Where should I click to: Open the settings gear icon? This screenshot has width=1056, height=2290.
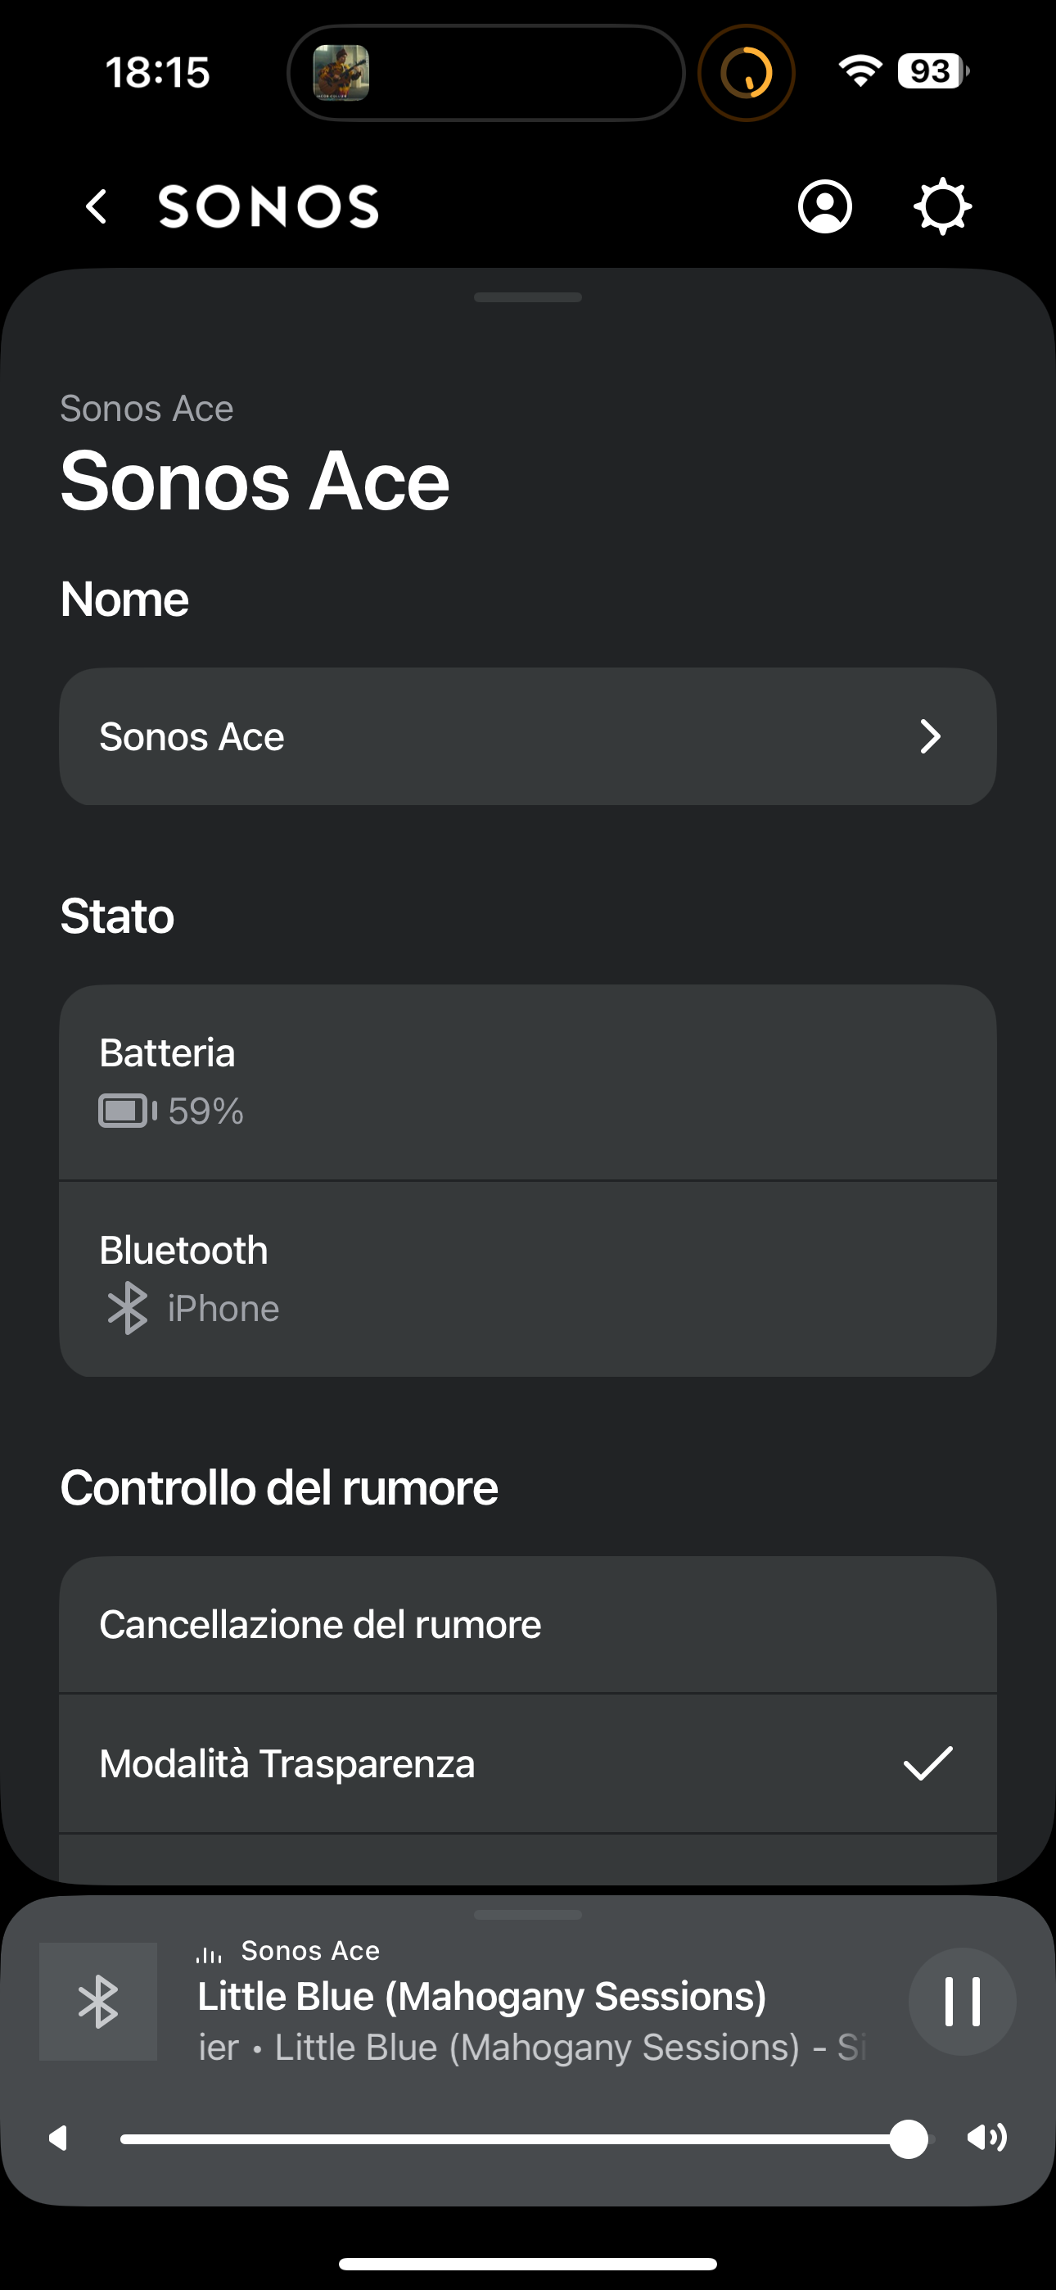pyautogui.click(x=942, y=207)
